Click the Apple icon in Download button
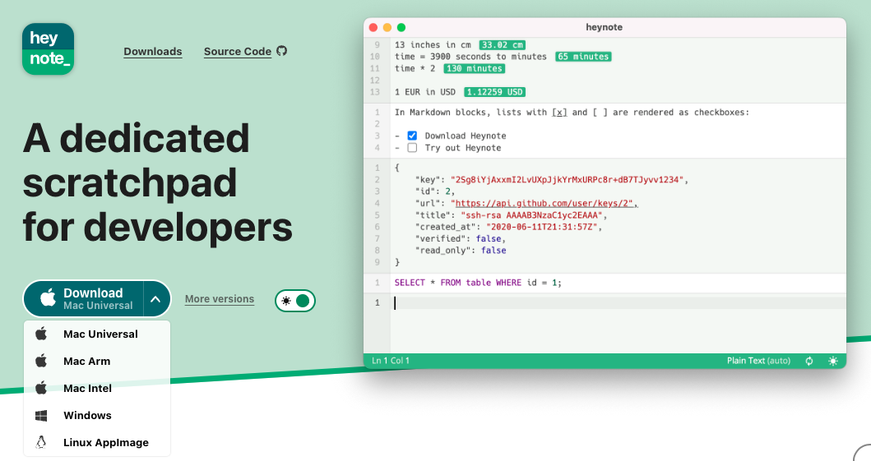The height and width of the screenshot is (461, 871). coord(49,298)
